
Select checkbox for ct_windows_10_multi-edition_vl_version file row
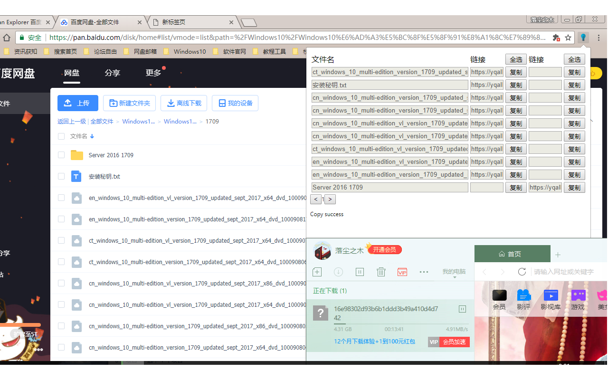(61, 240)
